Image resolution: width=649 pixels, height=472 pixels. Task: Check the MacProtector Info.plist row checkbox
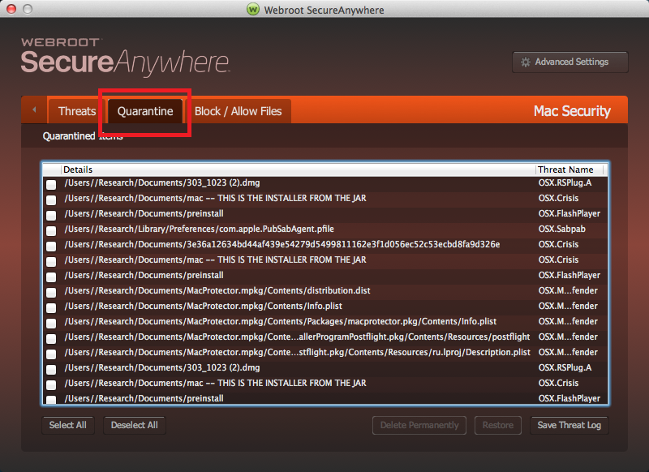pos(51,307)
